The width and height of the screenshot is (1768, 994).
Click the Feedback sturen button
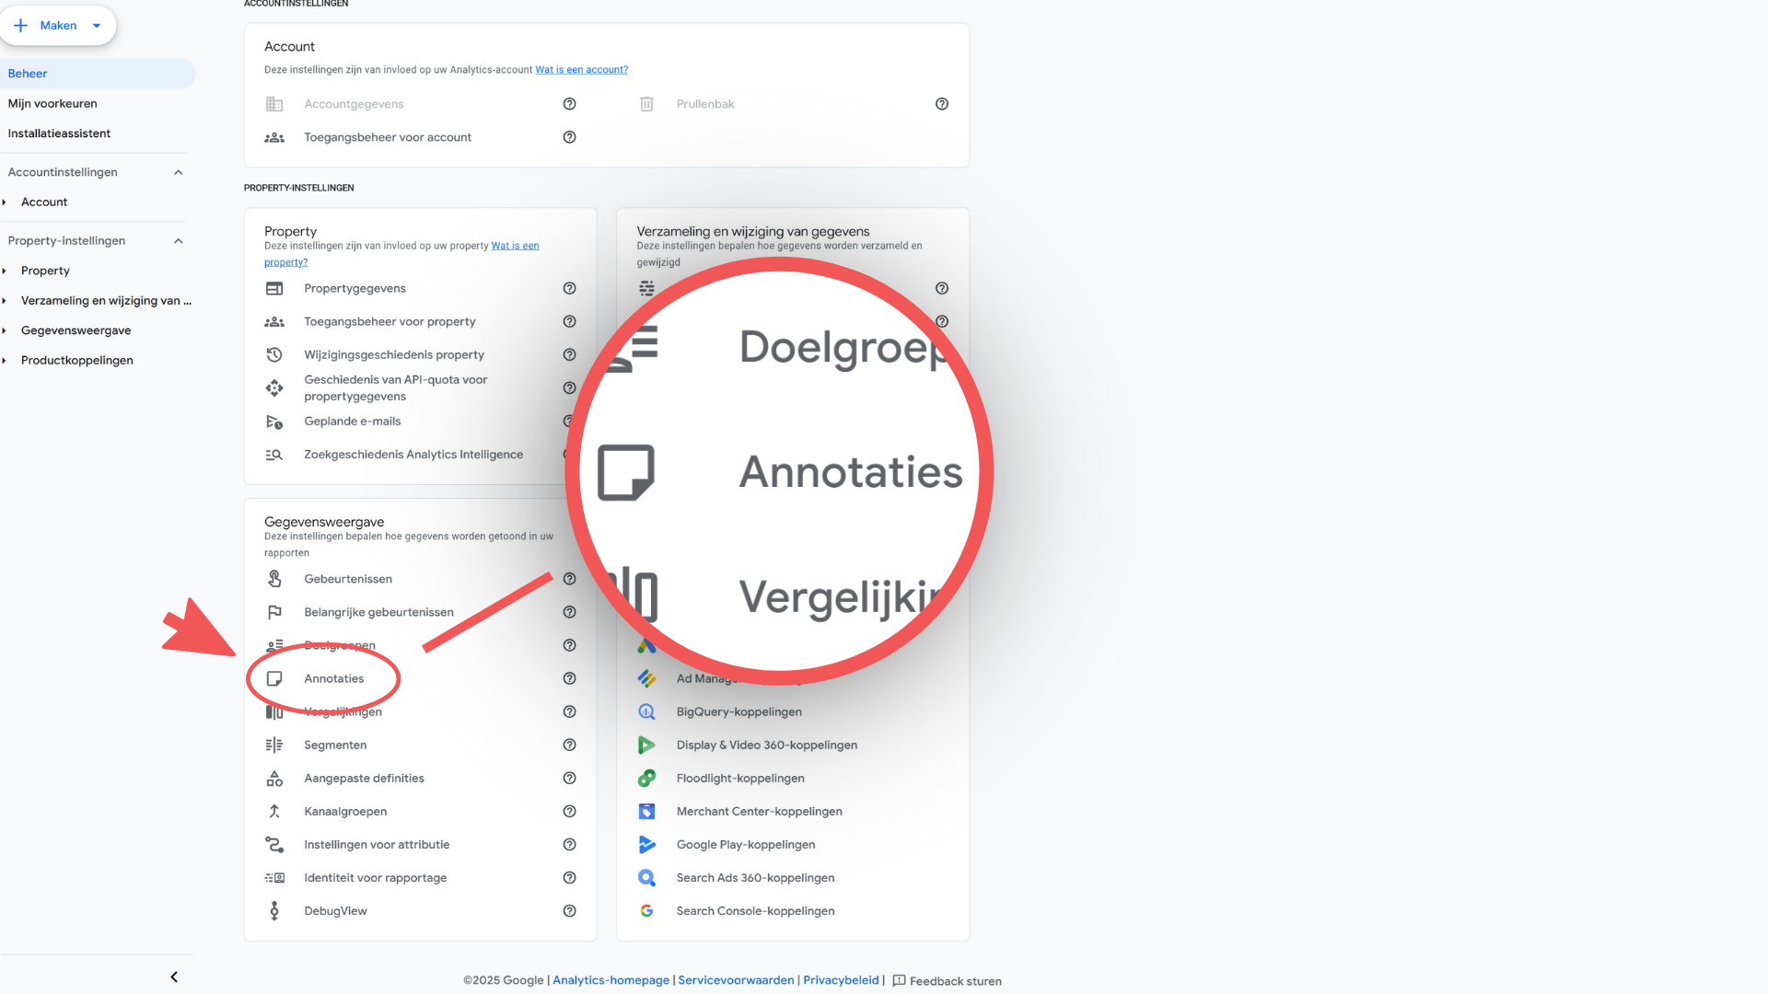coord(947,981)
